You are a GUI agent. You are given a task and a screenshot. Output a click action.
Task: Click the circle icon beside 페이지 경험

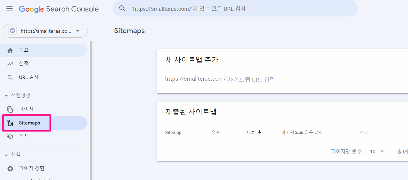(x=10, y=169)
